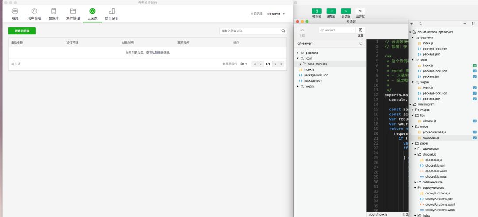Collapse login in 云函数 window tree

point(298,58)
